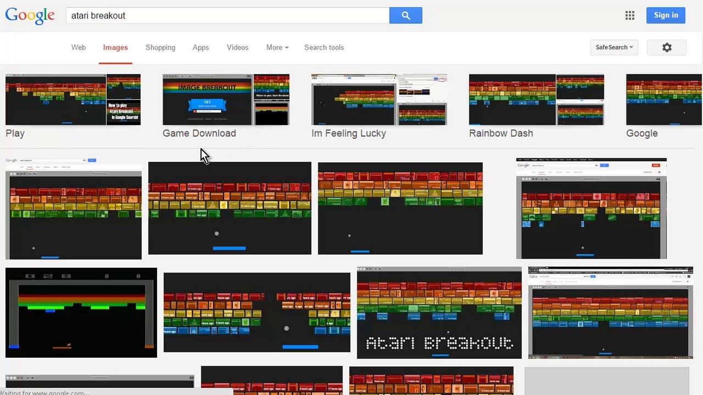The width and height of the screenshot is (703, 395).
Task: Open the image with Atari Breakout dotted text
Action: (439, 312)
